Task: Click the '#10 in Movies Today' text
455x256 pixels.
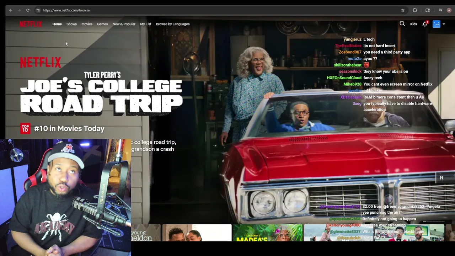Action: [x=69, y=129]
